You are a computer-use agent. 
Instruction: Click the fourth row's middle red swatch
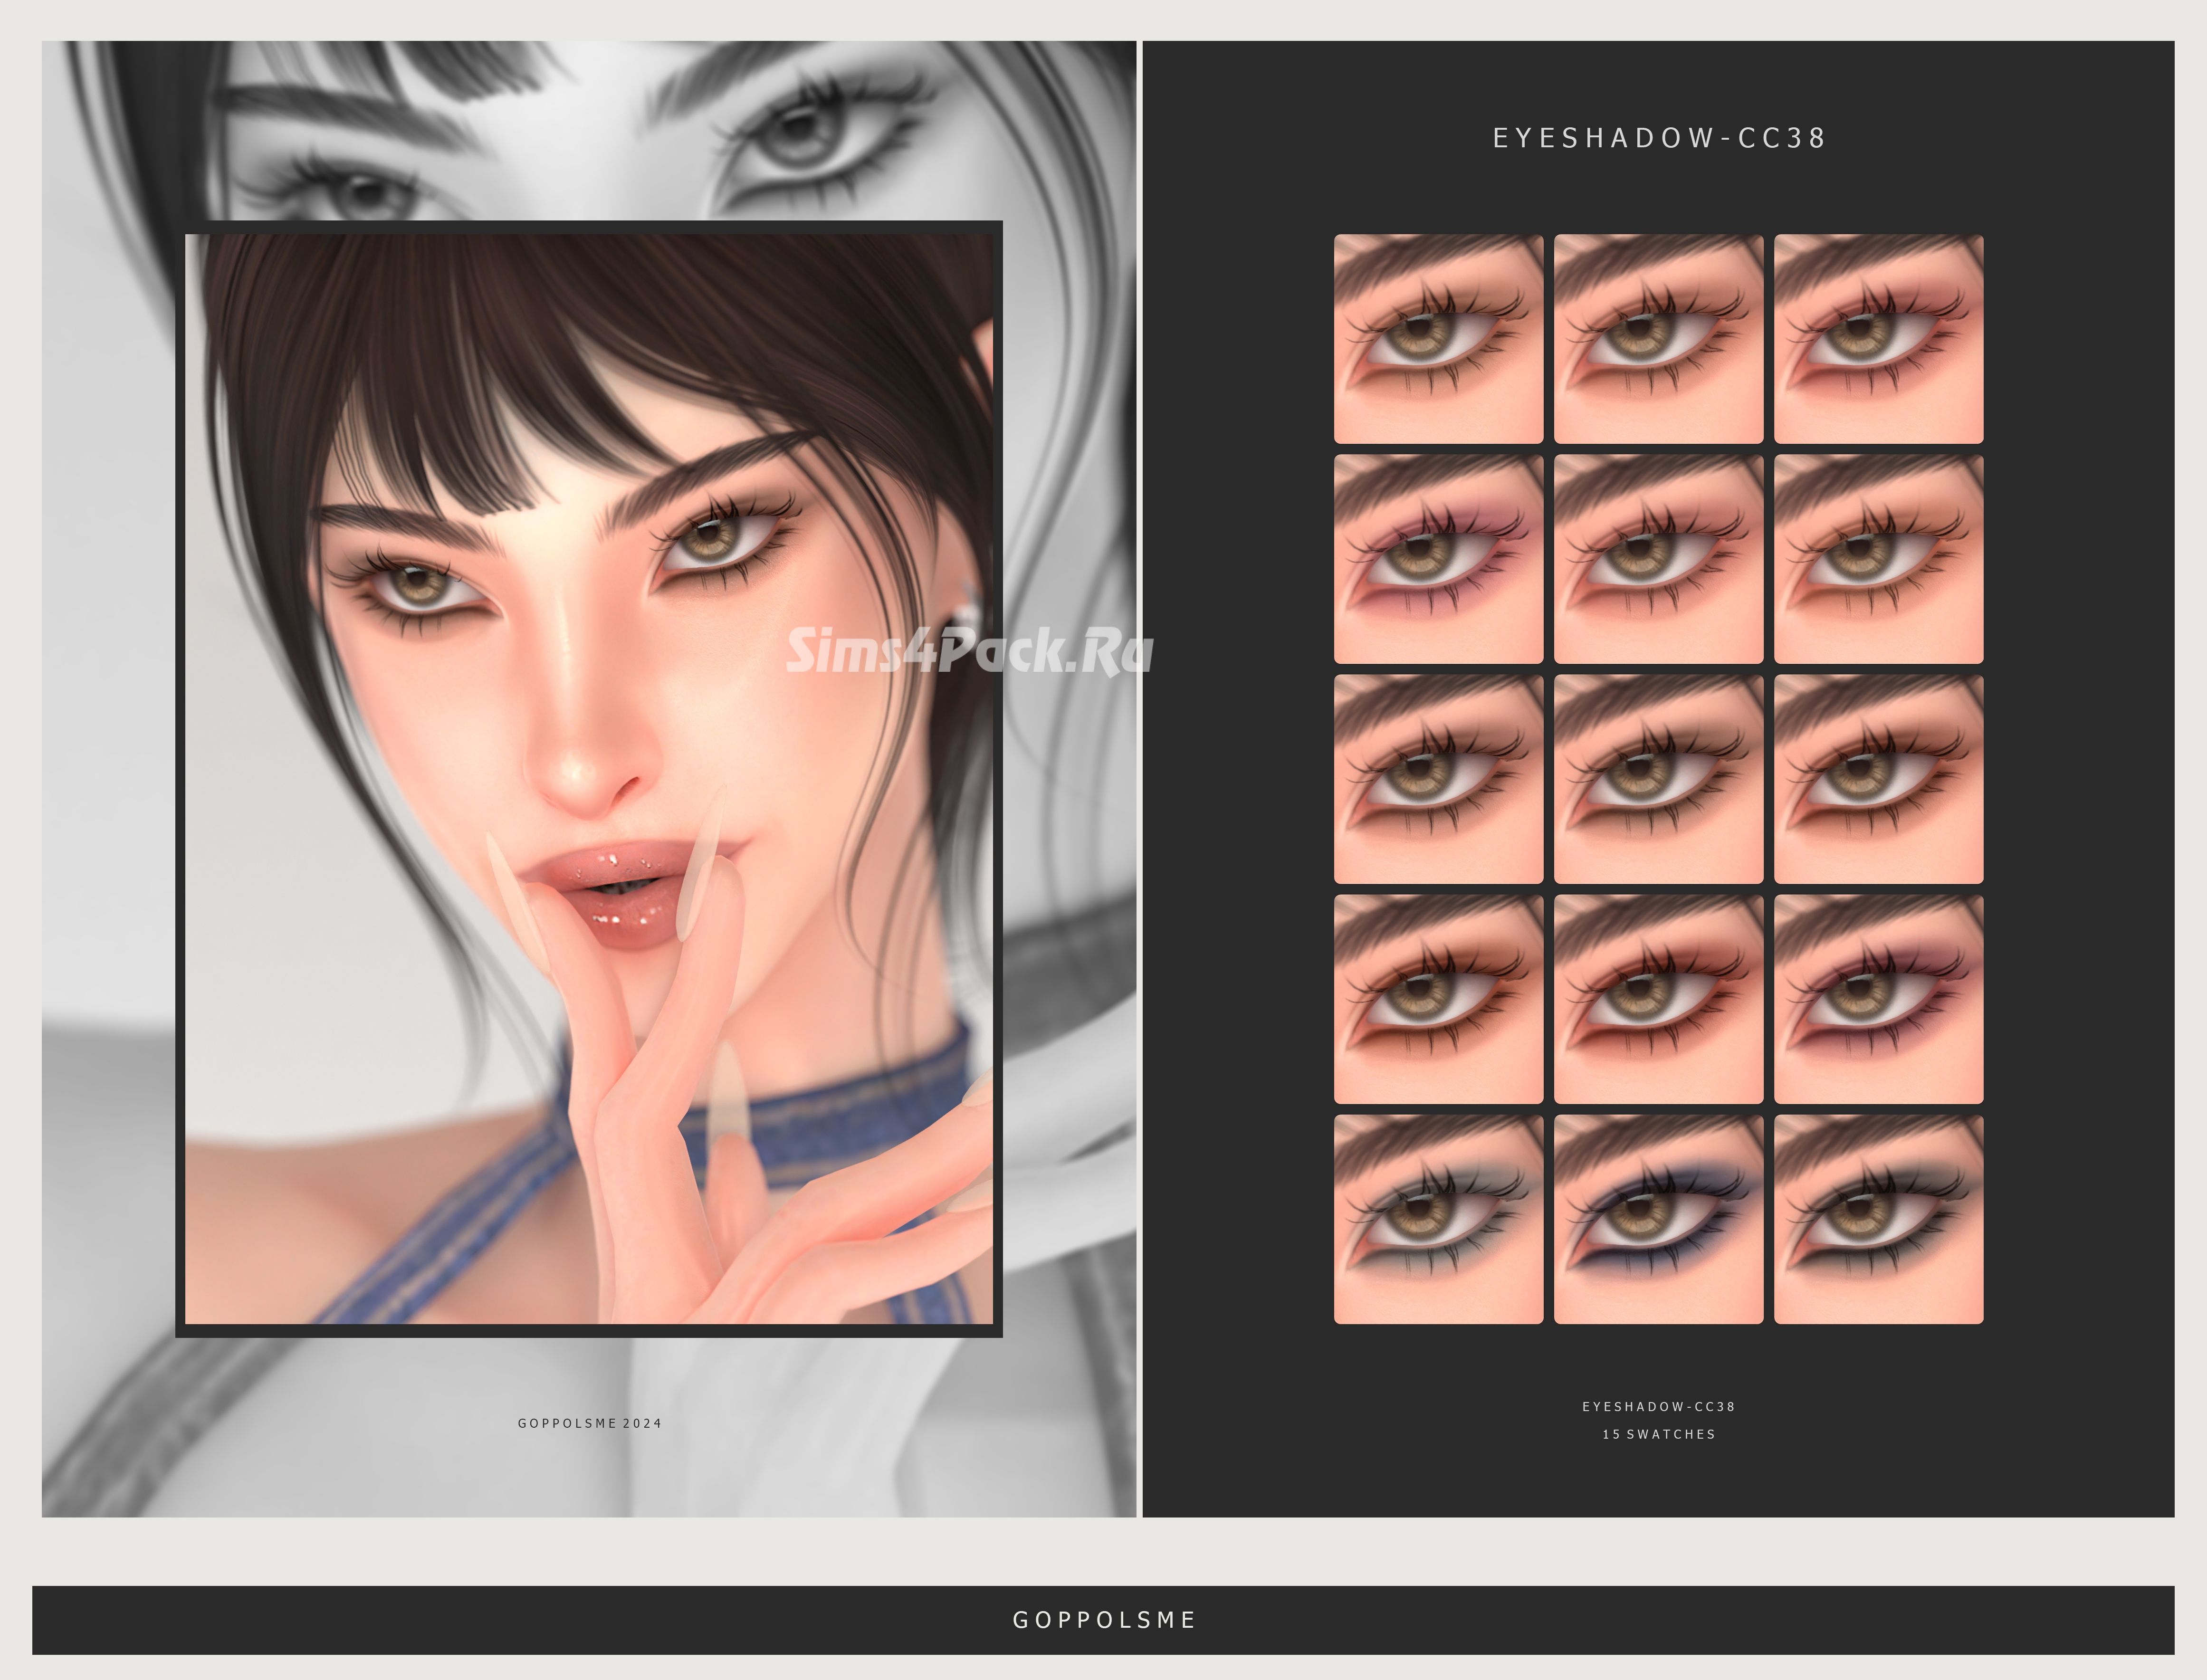1658,999
